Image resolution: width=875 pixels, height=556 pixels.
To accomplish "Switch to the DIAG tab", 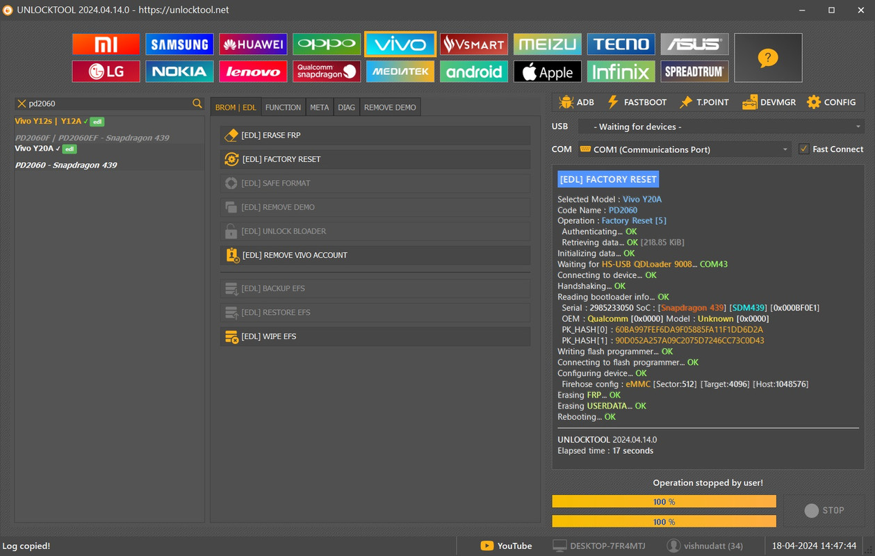I will pos(347,108).
